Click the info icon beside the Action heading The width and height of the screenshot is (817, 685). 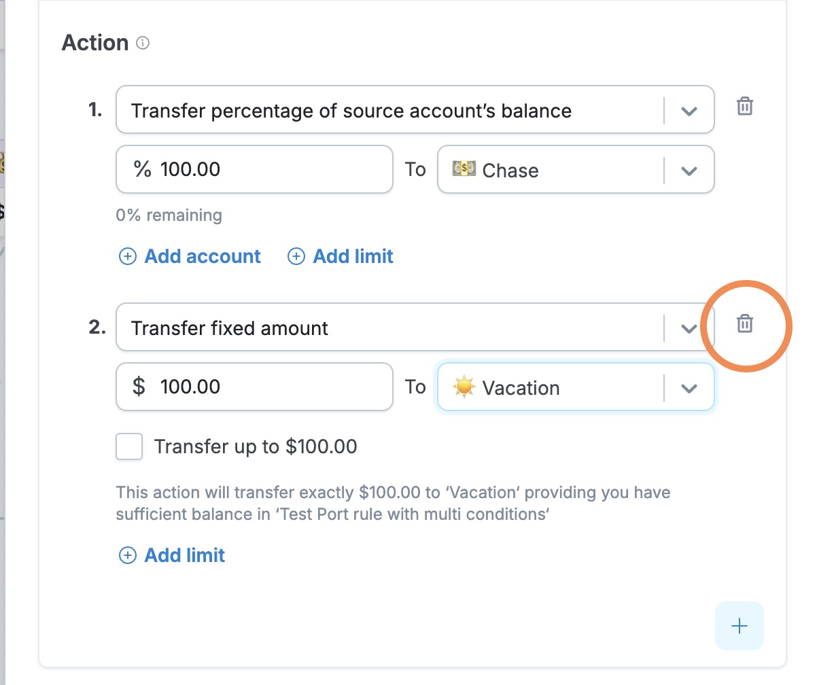pyautogui.click(x=143, y=43)
